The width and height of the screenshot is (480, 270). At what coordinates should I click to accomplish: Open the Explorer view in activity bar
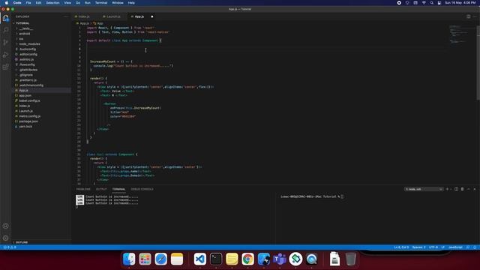coord(5,18)
